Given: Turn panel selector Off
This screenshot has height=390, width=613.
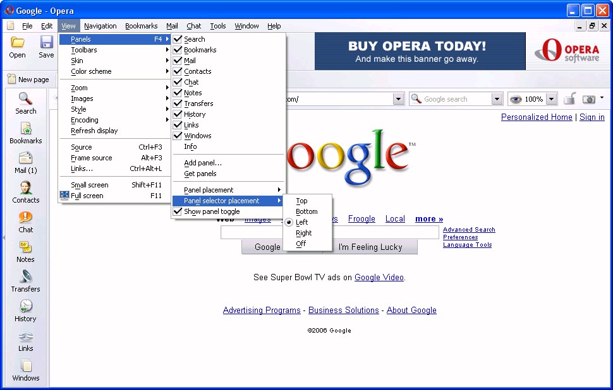Looking at the screenshot, I should [307, 244].
